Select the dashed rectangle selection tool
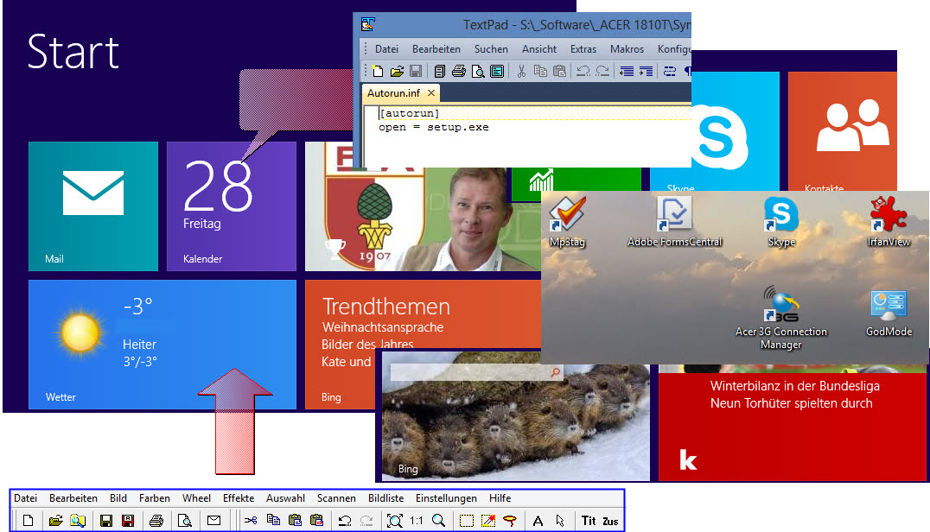Image resolution: width=930 pixels, height=532 pixels. [467, 521]
